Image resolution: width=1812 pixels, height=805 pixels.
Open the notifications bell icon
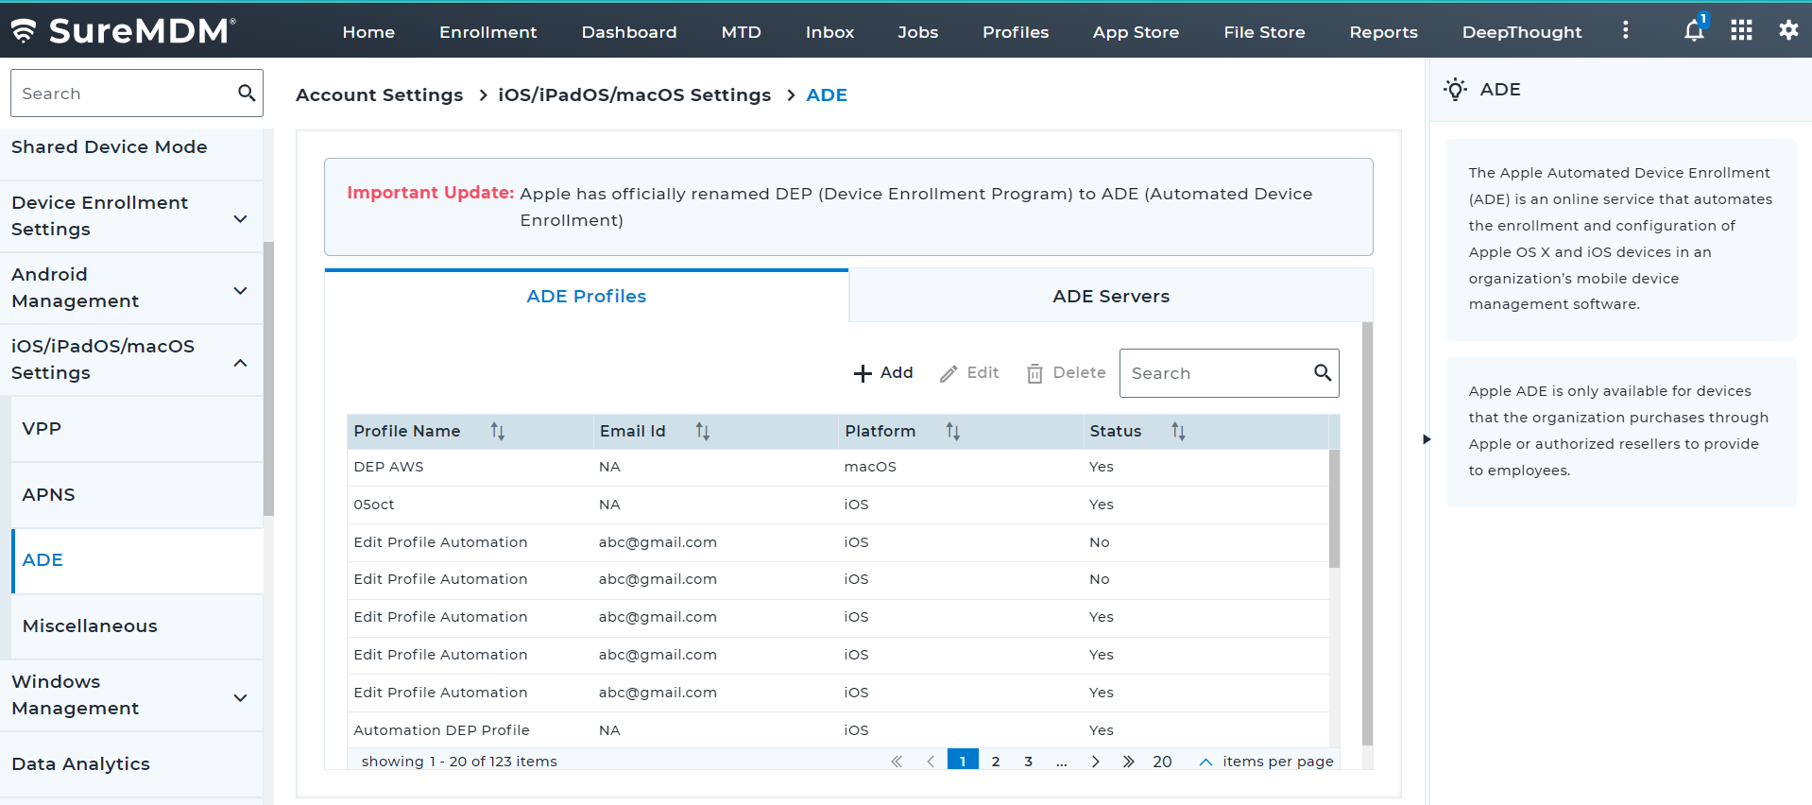(x=1693, y=31)
